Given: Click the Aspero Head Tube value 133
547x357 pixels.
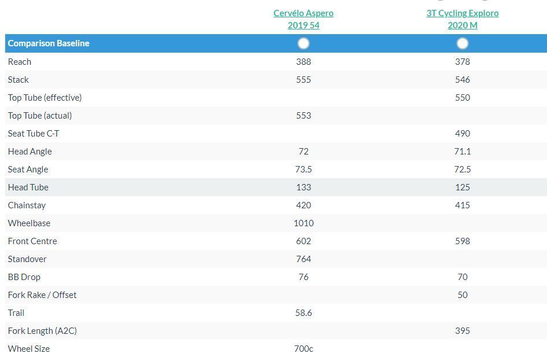Looking at the screenshot, I should click(x=304, y=187).
